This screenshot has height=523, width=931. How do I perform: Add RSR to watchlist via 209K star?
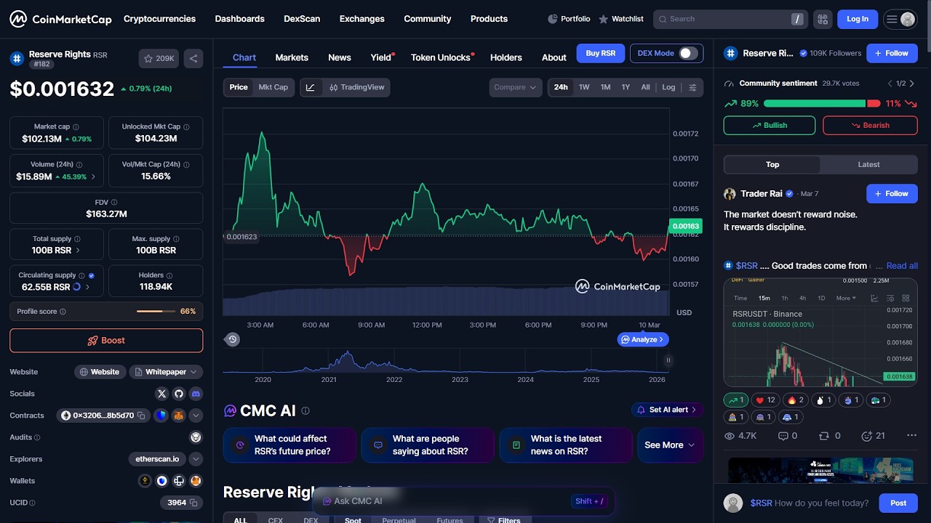tap(159, 59)
